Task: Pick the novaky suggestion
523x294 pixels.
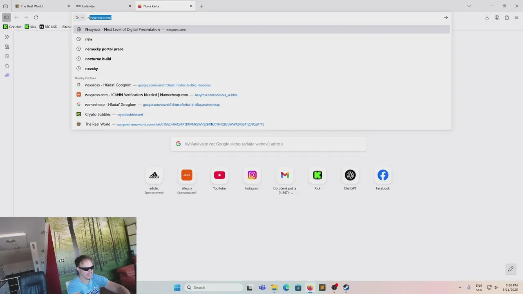Action: point(261,69)
